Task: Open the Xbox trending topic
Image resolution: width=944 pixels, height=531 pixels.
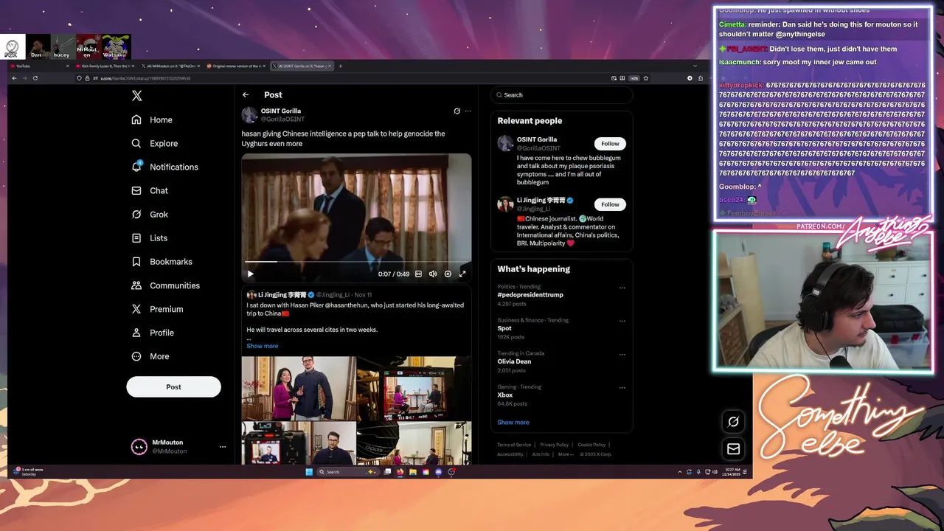Action: [x=504, y=395]
